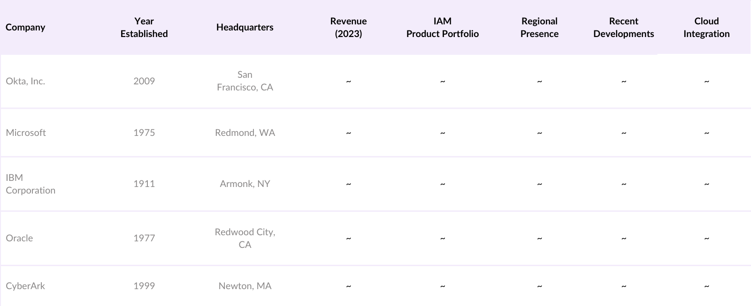Select the CyberArk company cell

[x=25, y=286]
